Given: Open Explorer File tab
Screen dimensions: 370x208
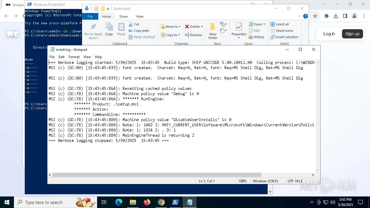Looking at the screenshot, I should pos(90,16).
